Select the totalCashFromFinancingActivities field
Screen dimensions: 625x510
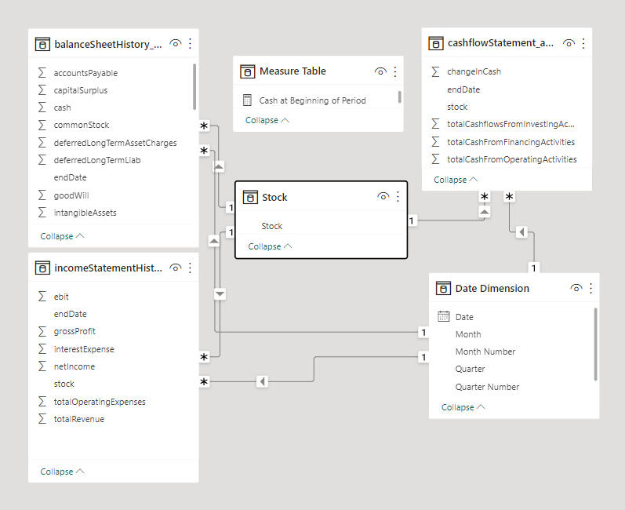tap(511, 142)
